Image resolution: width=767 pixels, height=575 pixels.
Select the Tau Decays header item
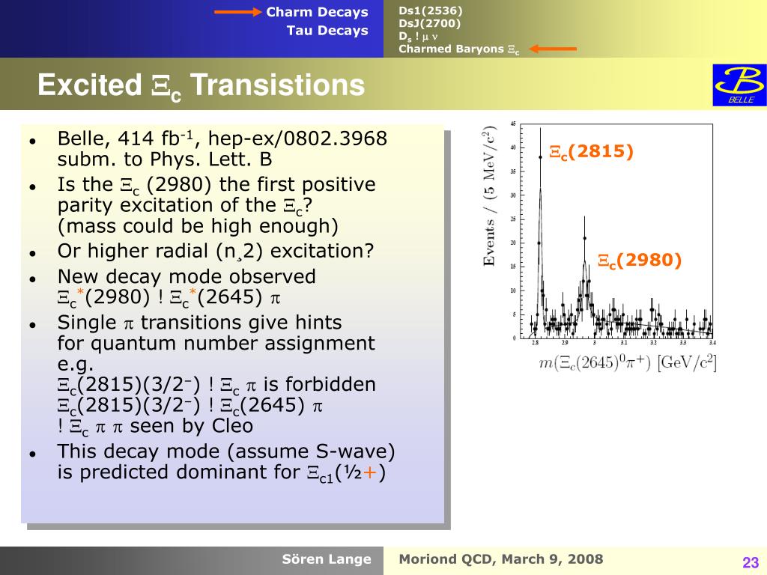pyautogui.click(x=327, y=30)
